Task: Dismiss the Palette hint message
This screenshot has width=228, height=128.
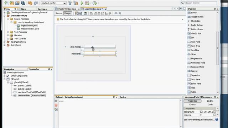Action: coord(183,20)
